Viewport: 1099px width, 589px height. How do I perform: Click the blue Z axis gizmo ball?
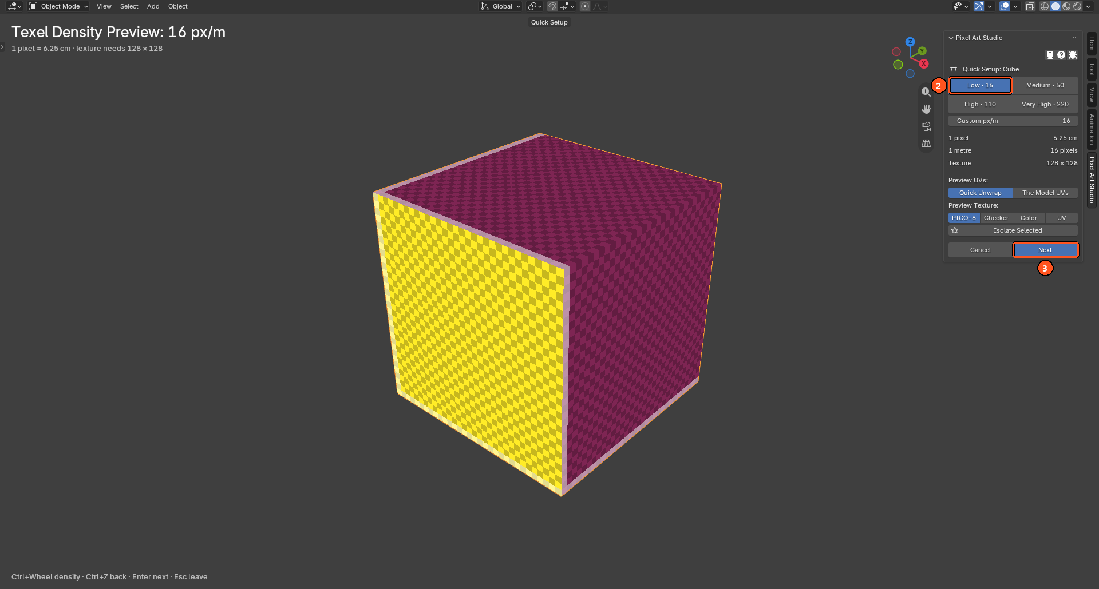coord(910,42)
